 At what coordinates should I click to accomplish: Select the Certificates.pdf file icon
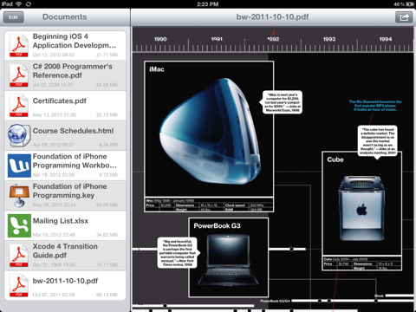pyautogui.click(x=18, y=106)
